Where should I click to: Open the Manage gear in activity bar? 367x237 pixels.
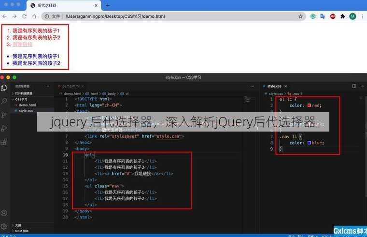click(4, 226)
